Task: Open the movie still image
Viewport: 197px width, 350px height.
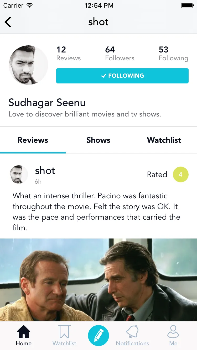Action: 98,280
